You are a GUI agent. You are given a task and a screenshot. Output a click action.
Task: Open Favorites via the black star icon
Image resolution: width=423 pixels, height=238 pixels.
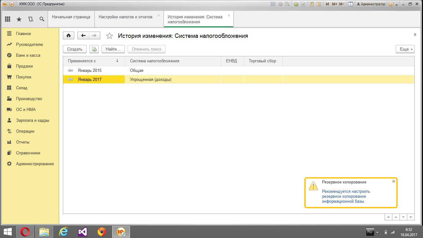[19, 19]
